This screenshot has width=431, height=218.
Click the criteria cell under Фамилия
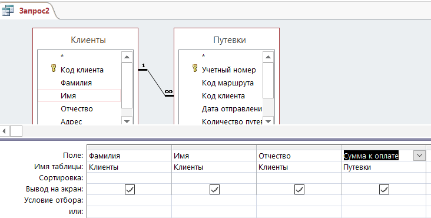click(129, 200)
